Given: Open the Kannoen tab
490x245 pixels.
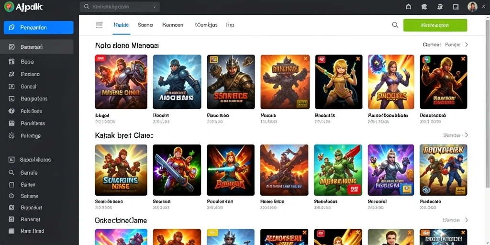Looking at the screenshot, I should 173,25.
